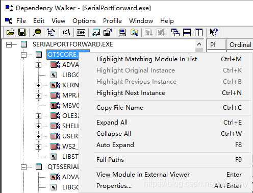The width and height of the screenshot is (253, 193).
Task: Select the LIBST tree item
Action: [x=70, y=157]
